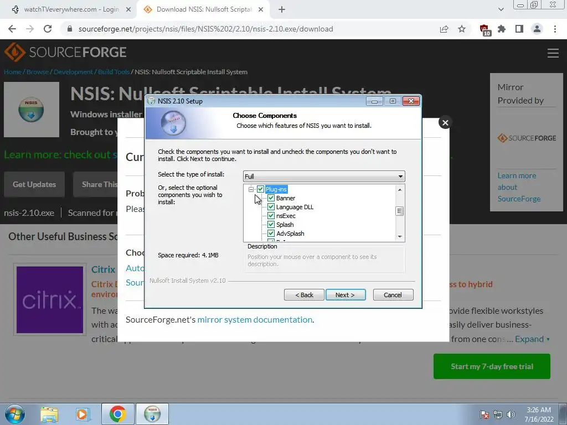Open the Windows Start button
Image resolution: width=567 pixels, height=425 pixels.
pyautogui.click(x=15, y=414)
